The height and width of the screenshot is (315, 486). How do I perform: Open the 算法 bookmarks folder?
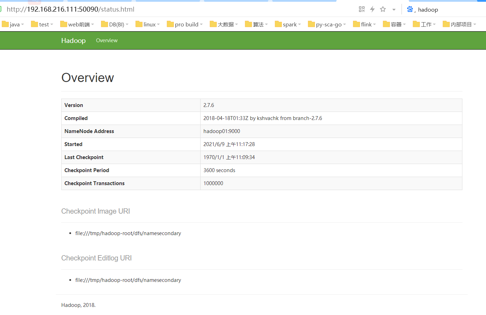tap(257, 24)
